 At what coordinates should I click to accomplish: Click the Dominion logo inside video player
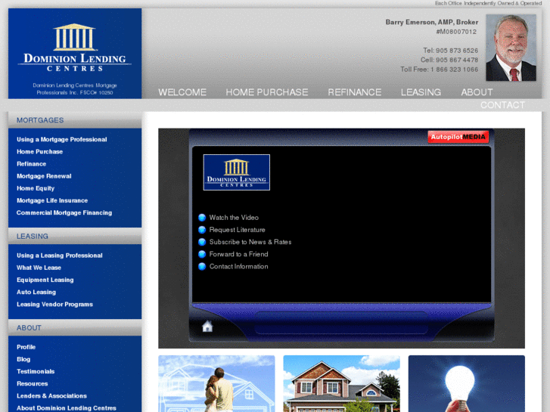[x=236, y=172]
